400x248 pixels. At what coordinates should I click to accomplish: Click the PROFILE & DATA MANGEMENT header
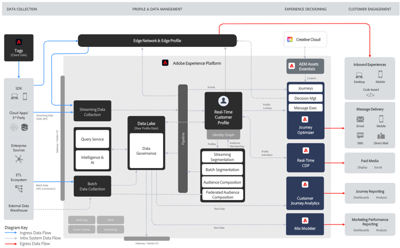(x=157, y=9)
